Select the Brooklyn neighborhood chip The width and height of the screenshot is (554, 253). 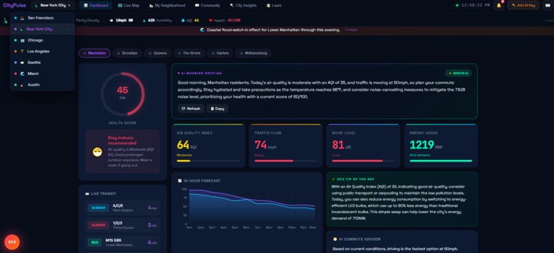click(x=127, y=53)
